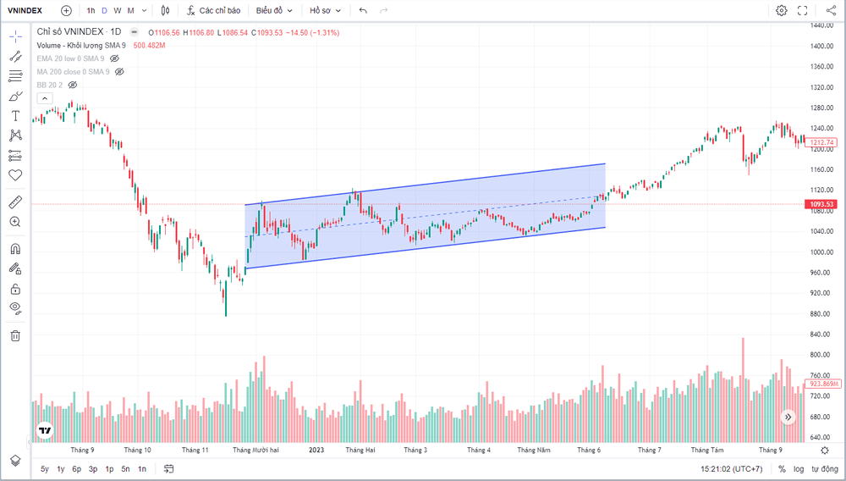Toggle visibility of EMA 20 indicator
Screen dimensions: 846x481
click(114, 58)
